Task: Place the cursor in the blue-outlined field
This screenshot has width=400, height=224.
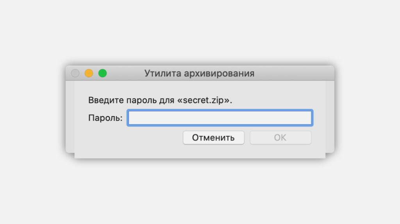Action: pos(220,118)
